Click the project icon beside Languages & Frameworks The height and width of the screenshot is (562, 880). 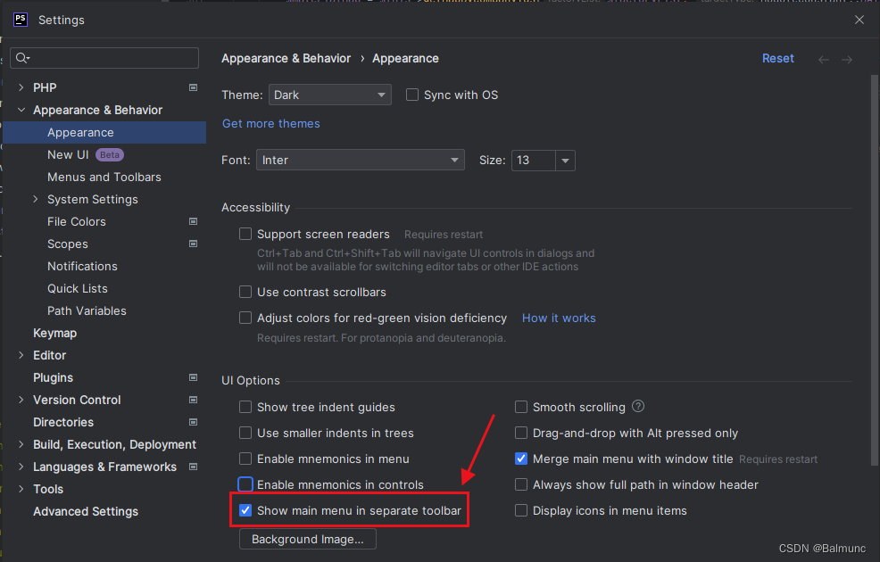(x=193, y=467)
